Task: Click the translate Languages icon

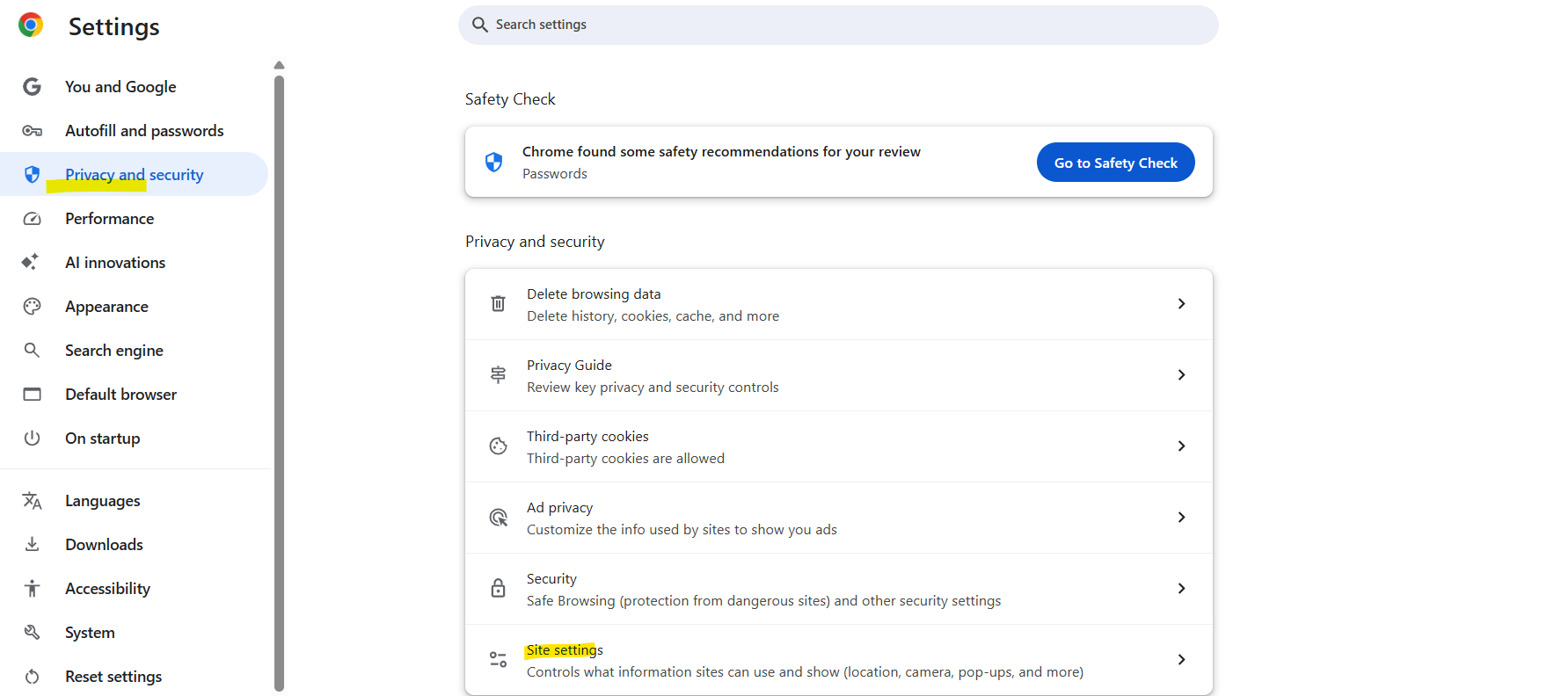Action: tap(32, 501)
